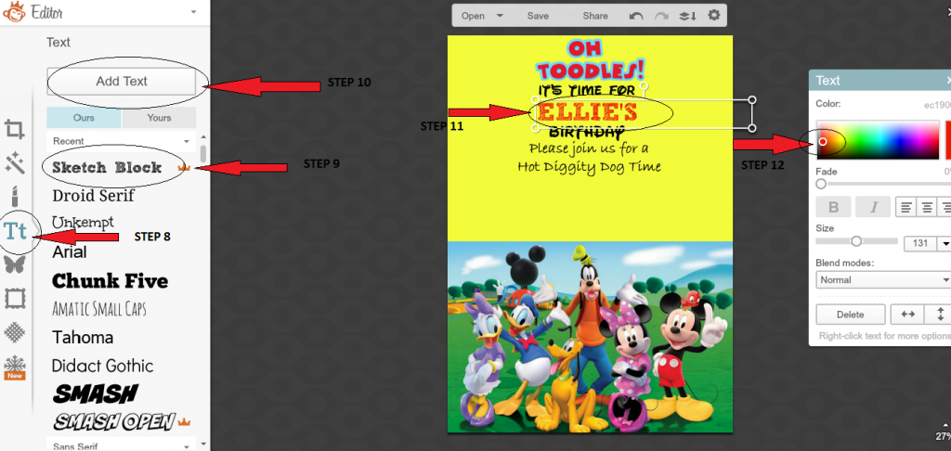The width and height of the screenshot is (951, 451).
Task: Click the Open button in top toolbar
Action: (473, 16)
